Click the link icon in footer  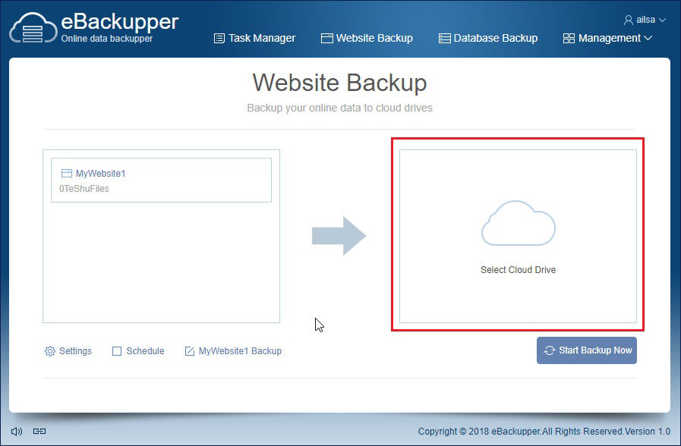[39, 432]
